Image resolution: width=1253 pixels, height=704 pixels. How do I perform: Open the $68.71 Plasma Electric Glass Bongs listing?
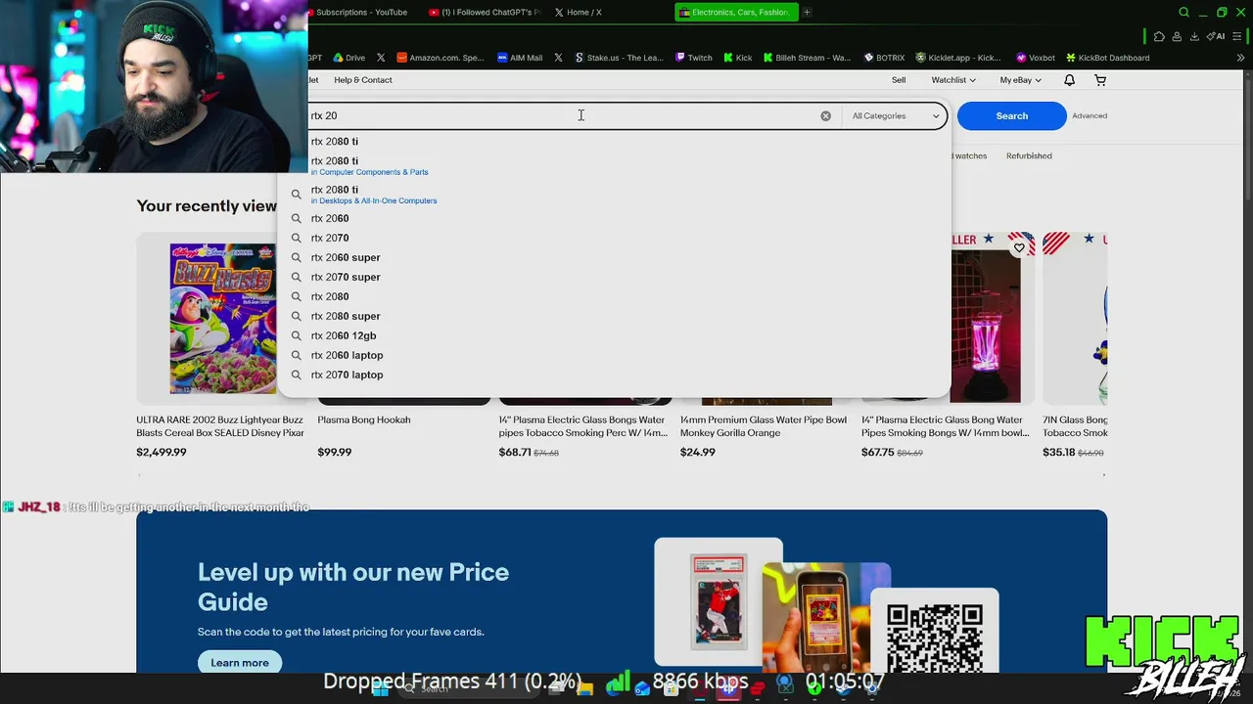coord(583,426)
